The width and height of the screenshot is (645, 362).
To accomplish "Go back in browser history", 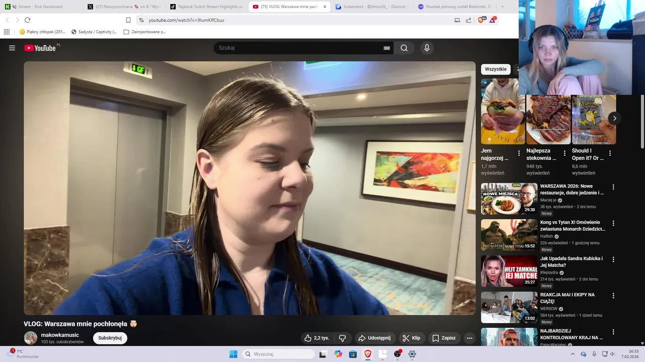I will click(x=7, y=20).
